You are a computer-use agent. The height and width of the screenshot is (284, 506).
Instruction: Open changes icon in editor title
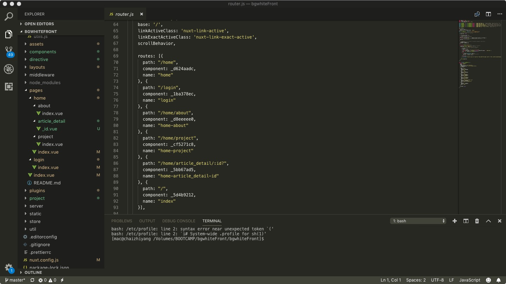click(477, 14)
